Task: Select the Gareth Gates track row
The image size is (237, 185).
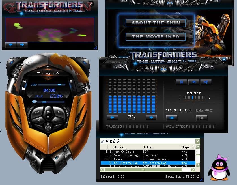Action: point(148,152)
